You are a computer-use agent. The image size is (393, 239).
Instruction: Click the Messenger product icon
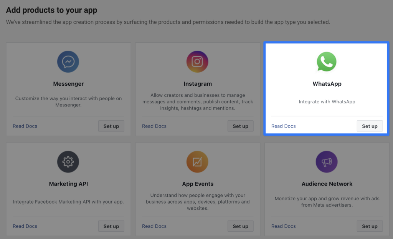coord(68,61)
